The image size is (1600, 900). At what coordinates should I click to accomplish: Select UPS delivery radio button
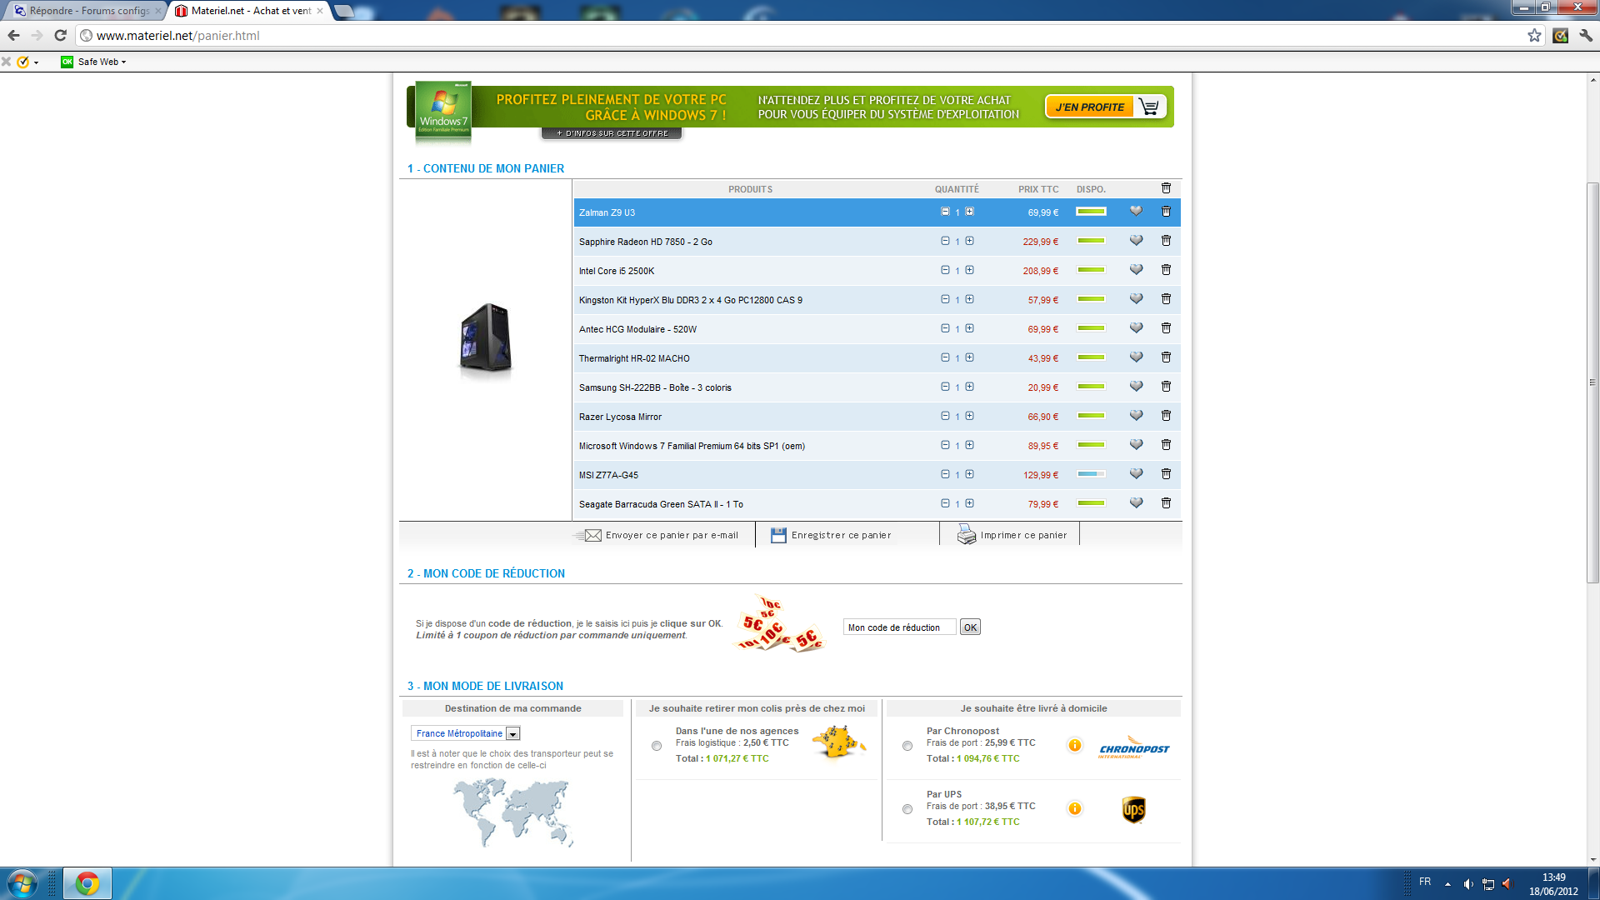click(x=907, y=809)
